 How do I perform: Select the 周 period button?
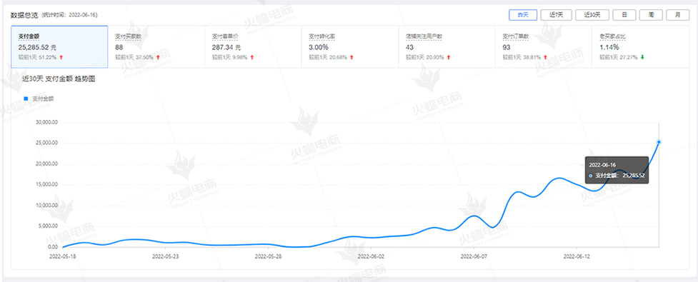[651, 15]
